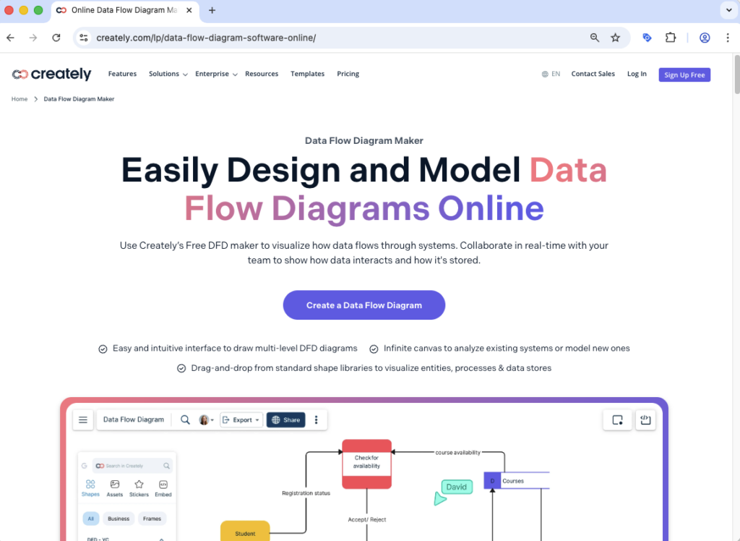Open the Export dropdown
This screenshot has height=541, width=740.
coord(241,419)
